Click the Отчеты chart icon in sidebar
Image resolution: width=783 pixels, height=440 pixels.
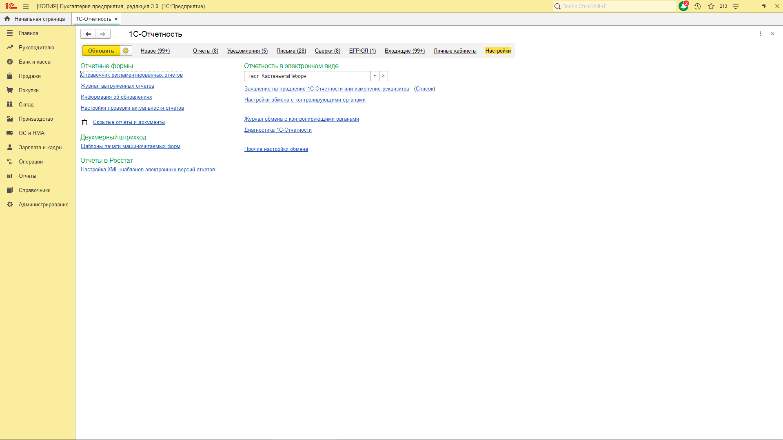(x=10, y=176)
